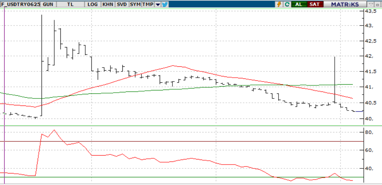
Task: Click the tallest price bar spike
Action: coord(42,65)
